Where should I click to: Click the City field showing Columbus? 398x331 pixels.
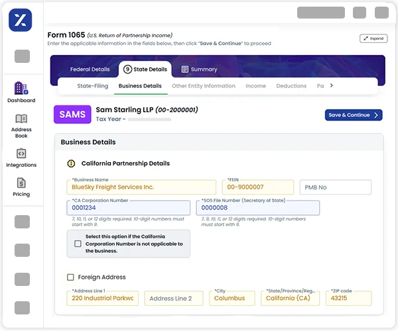[232, 298]
